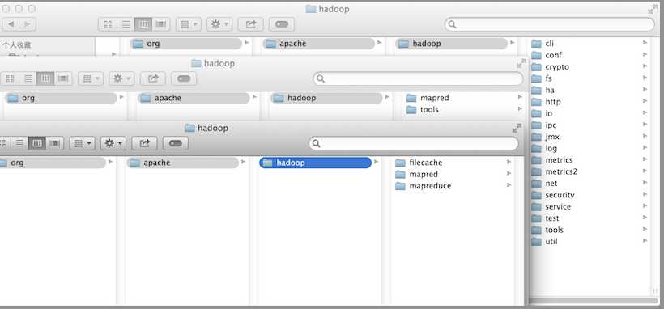664x309 pixels.
Task: Open the Action gear menu in middle window
Action: click(121, 78)
